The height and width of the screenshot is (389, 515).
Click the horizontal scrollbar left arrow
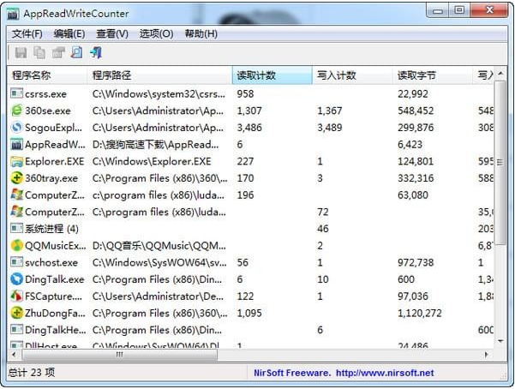(x=14, y=355)
